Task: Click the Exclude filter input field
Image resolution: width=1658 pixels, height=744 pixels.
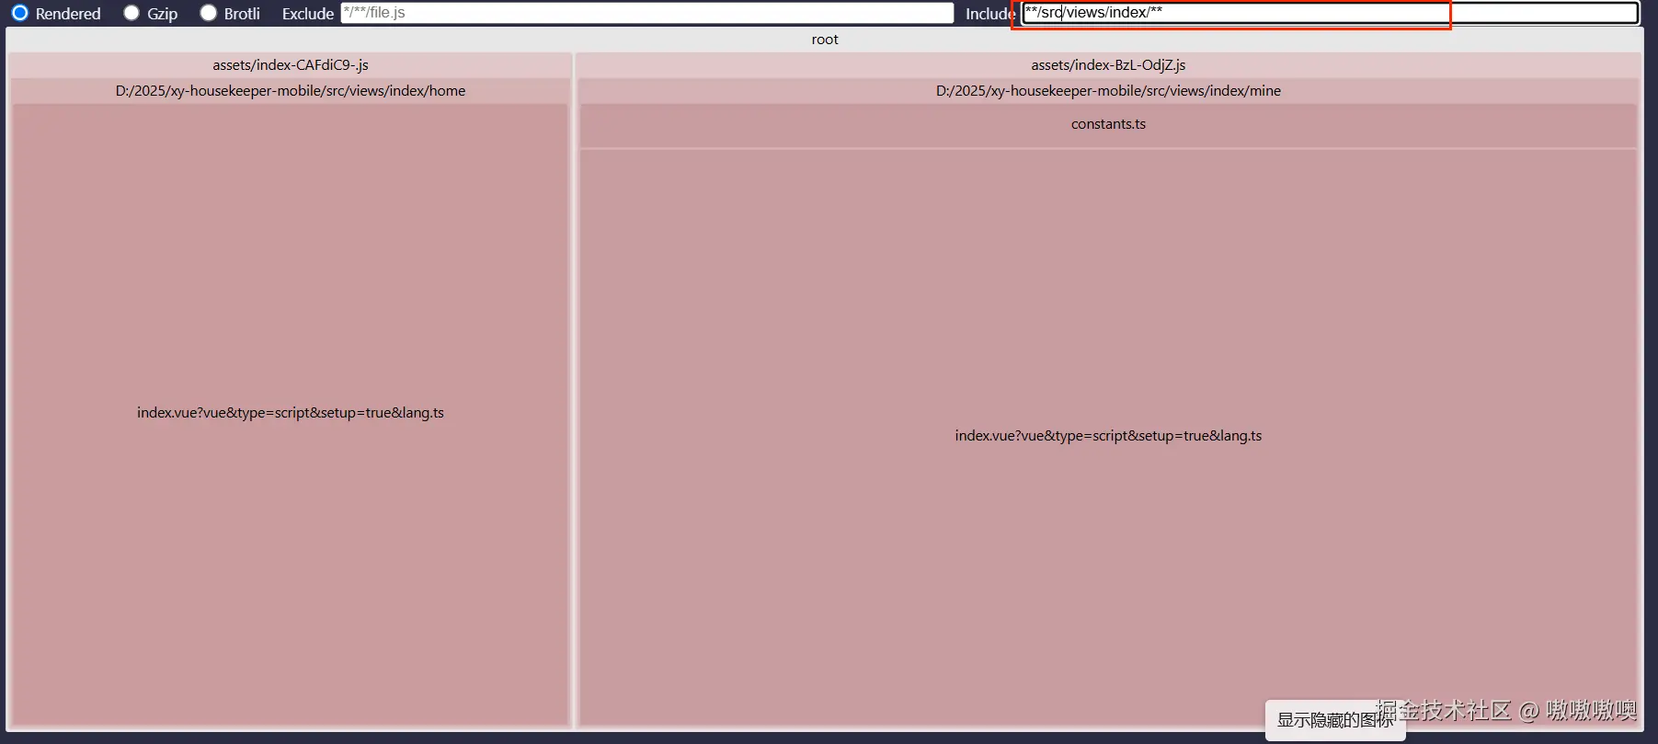Action: (x=647, y=13)
